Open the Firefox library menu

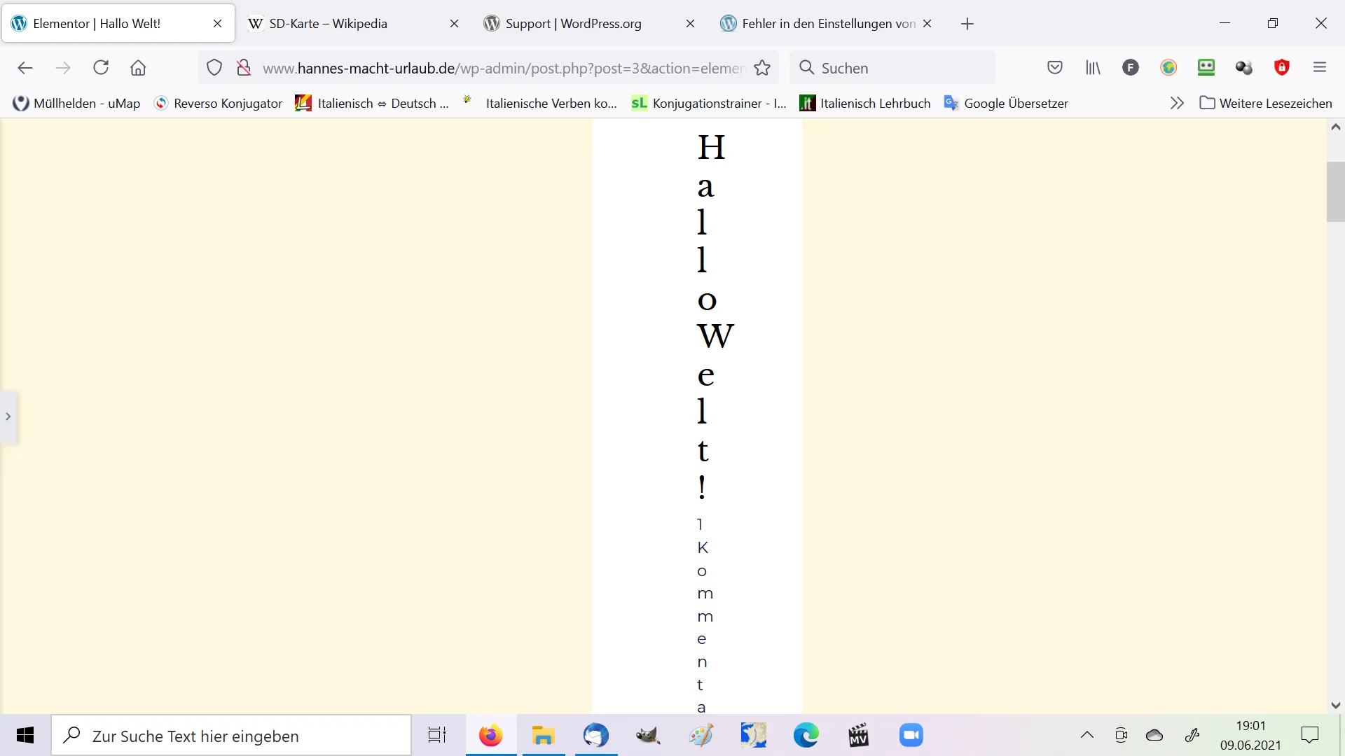(x=1093, y=68)
